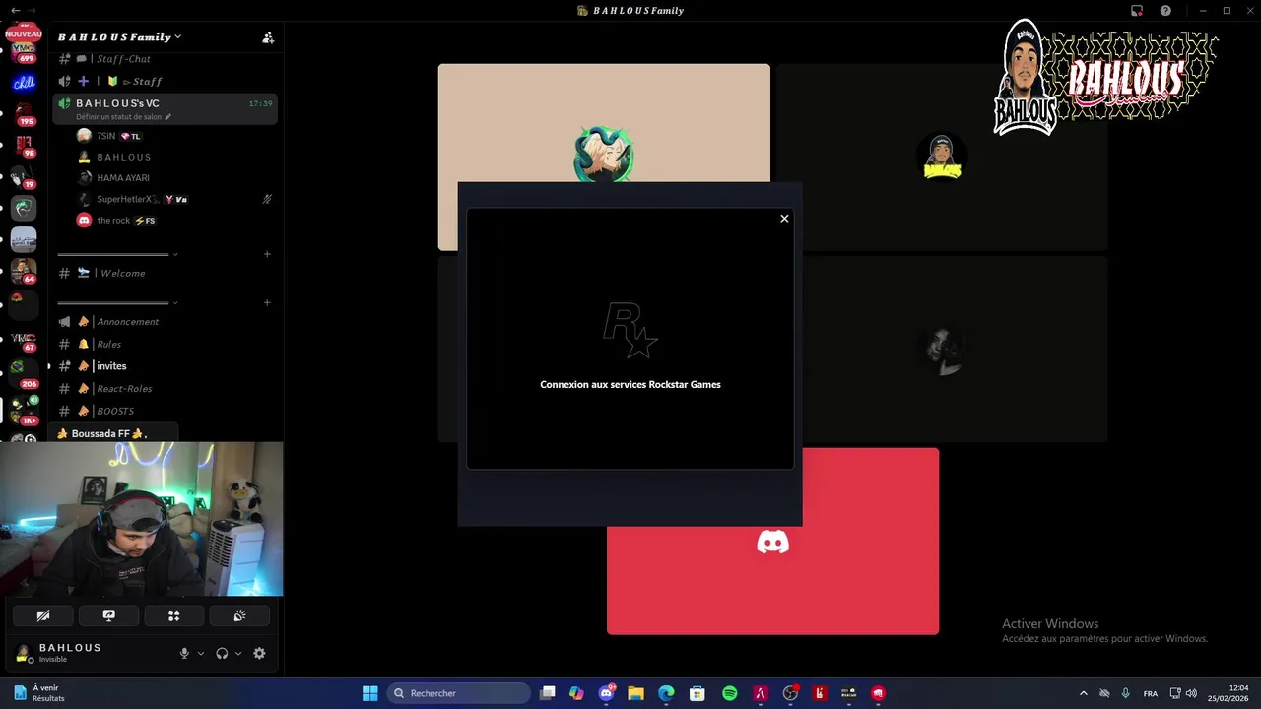
Task: Open Discord user settings gear
Action: point(259,653)
